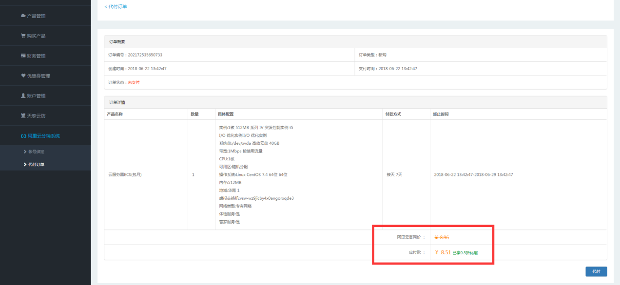Click the shopping cart icon for 购买产品
620x285 pixels.
point(23,36)
